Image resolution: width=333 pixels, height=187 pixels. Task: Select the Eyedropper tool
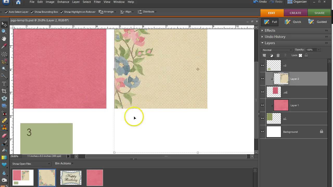[4, 46]
